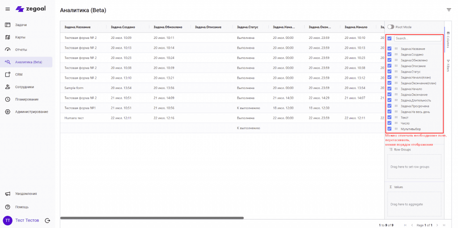
Task: Toggle the select-all columns checkbox
Action: (x=390, y=38)
